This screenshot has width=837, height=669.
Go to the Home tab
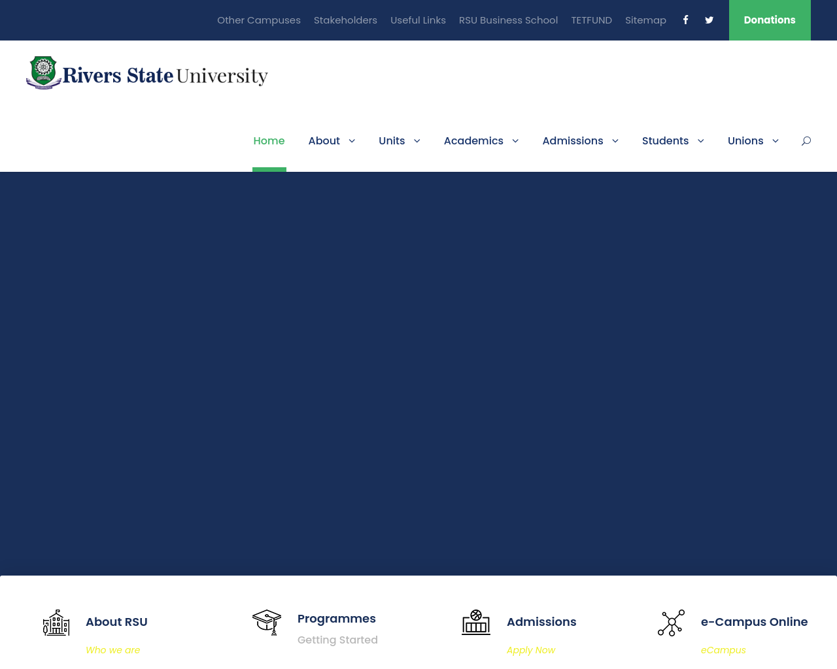point(269,140)
